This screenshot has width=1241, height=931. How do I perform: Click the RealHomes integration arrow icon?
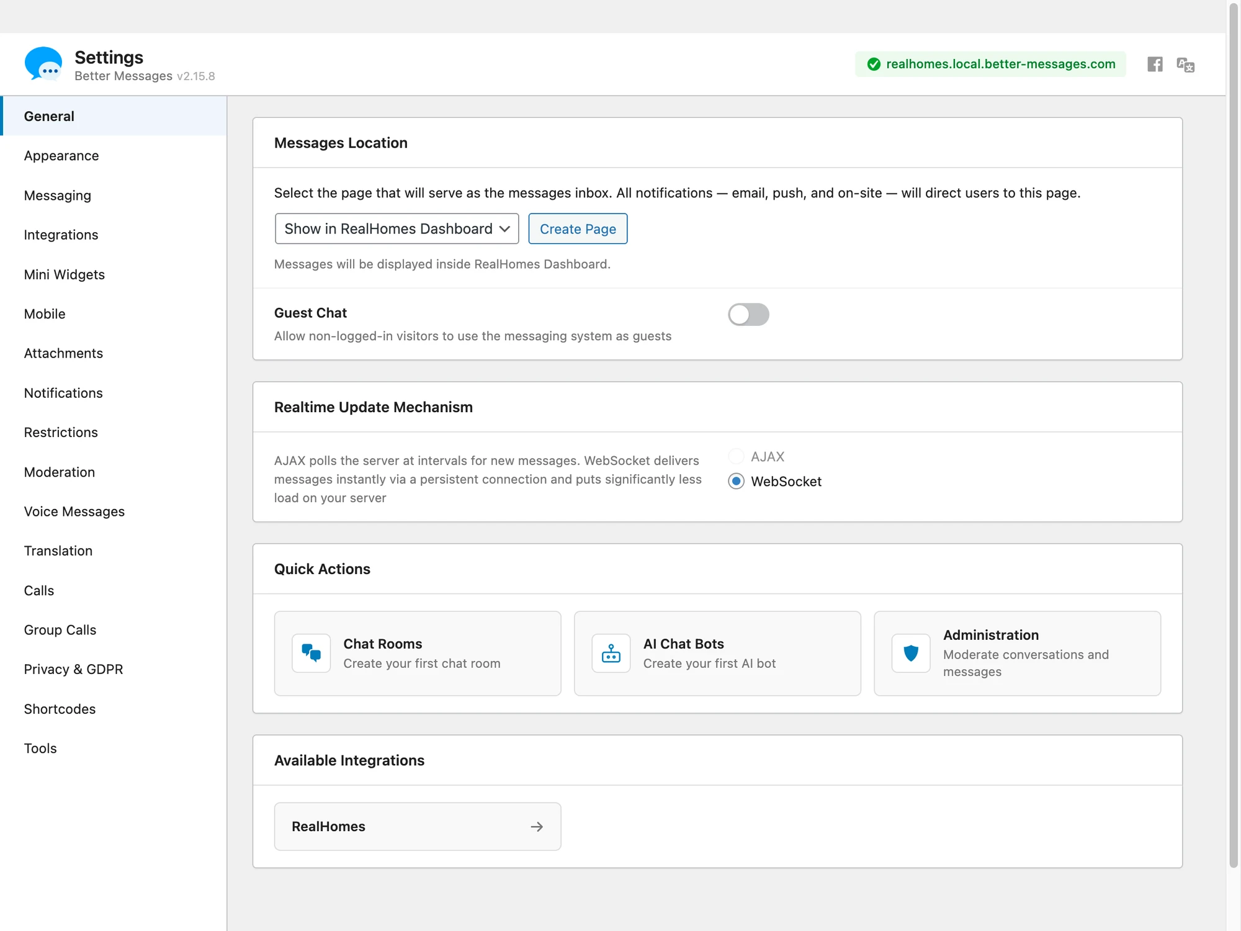(x=537, y=826)
